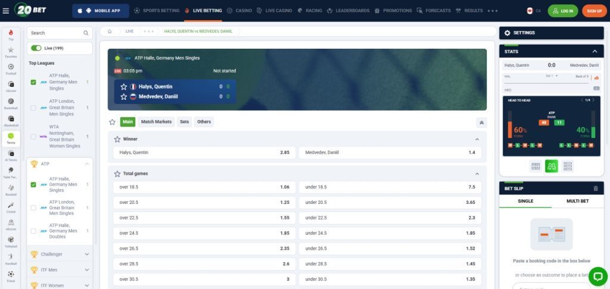Show list view in stats widget

tap(568, 167)
